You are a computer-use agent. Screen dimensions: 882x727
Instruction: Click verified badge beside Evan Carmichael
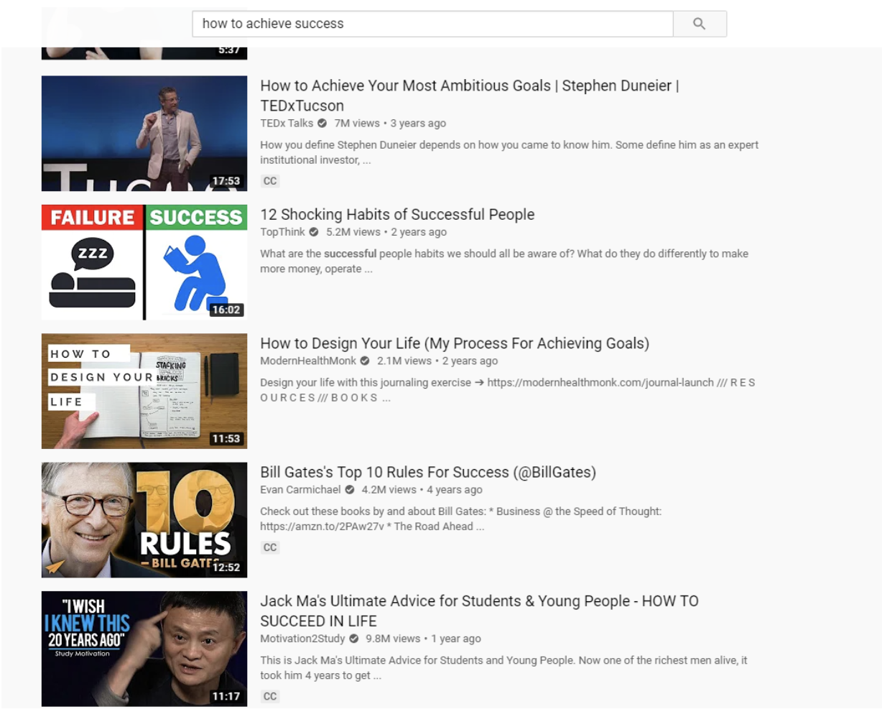[350, 489]
